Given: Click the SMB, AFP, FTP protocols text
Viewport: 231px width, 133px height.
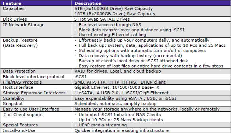Looking at the screenshot, I should coord(120,82).
